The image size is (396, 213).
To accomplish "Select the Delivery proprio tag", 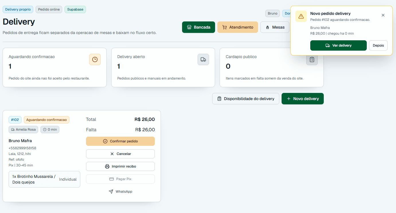I will coord(18,9).
